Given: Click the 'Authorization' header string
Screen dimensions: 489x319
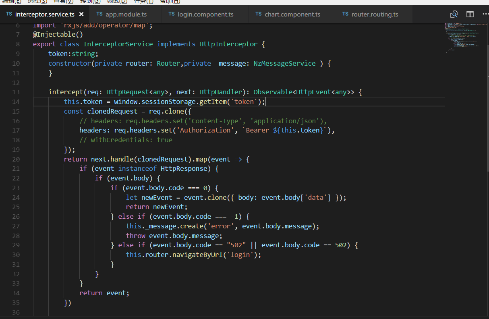Looking at the screenshot, I should pos(205,130).
